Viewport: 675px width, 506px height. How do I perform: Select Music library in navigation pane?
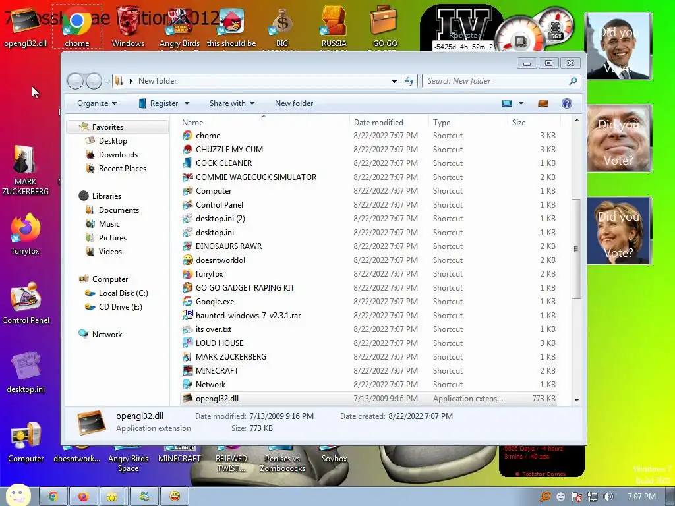click(109, 224)
